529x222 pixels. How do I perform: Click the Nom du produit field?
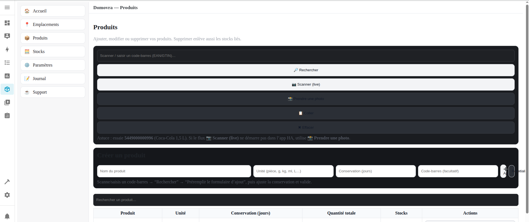[174, 171]
